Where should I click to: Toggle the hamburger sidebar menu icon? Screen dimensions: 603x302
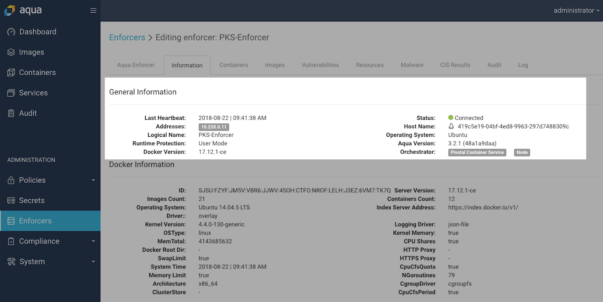[x=93, y=10]
